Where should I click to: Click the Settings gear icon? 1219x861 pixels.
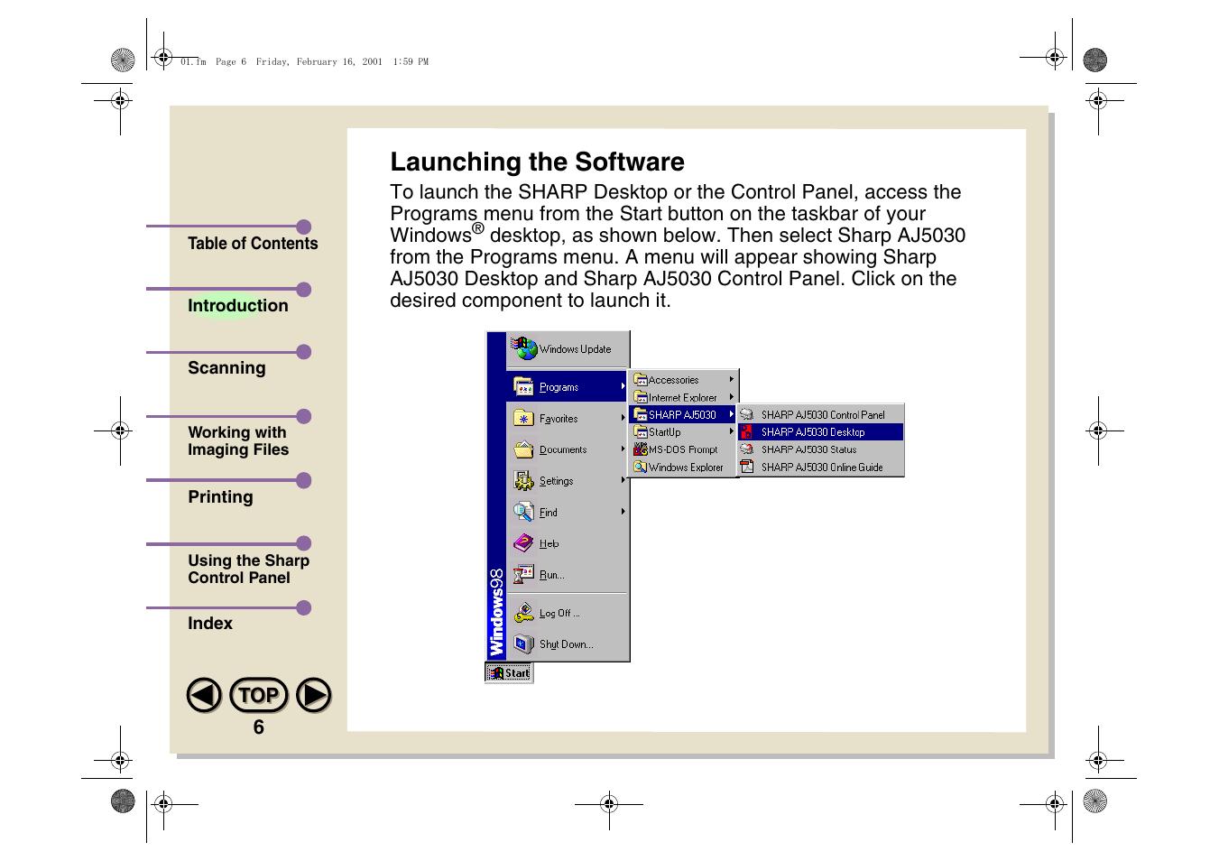[523, 480]
